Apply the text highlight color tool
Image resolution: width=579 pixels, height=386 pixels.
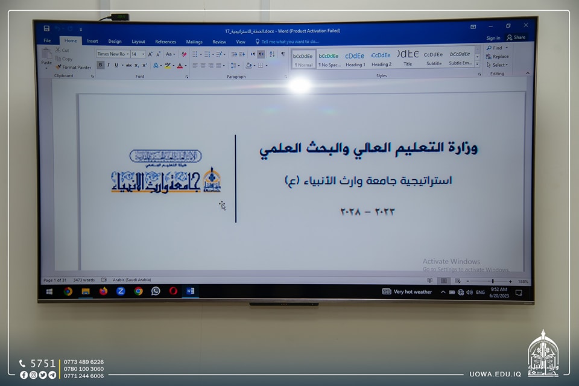pos(168,65)
